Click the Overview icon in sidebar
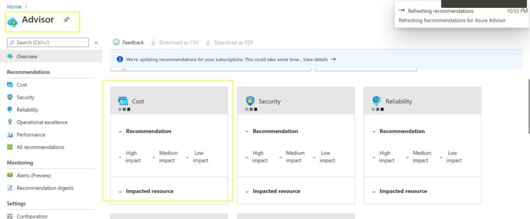530x219 pixels. (10, 56)
